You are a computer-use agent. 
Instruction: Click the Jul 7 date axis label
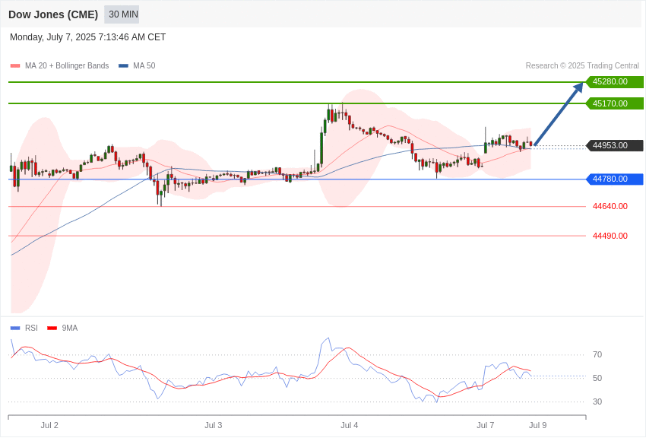[486, 426]
